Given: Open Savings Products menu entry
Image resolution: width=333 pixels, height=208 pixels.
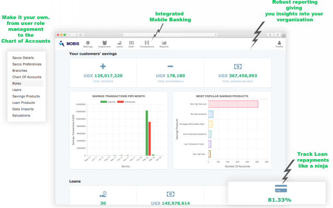Looking at the screenshot, I should 26,96.
